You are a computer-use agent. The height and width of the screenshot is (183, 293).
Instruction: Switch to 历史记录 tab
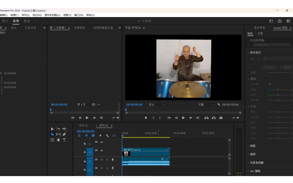(30, 28)
